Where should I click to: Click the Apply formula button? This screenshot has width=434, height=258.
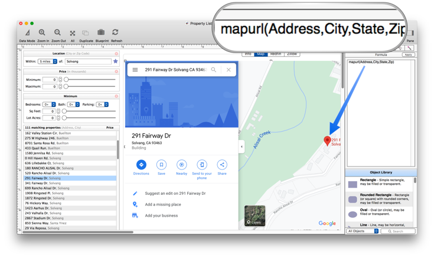click(409, 55)
